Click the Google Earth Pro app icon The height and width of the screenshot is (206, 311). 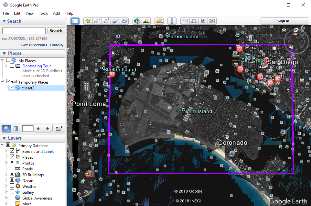[5, 5]
